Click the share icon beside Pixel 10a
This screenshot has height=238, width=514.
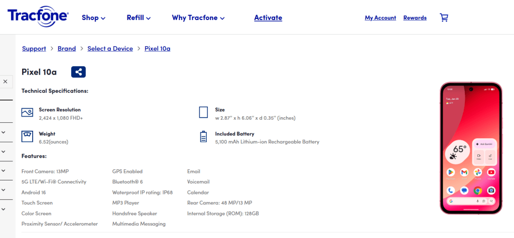pos(78,72)
